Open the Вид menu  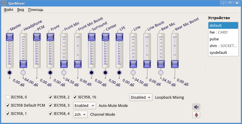coord(21,10)
